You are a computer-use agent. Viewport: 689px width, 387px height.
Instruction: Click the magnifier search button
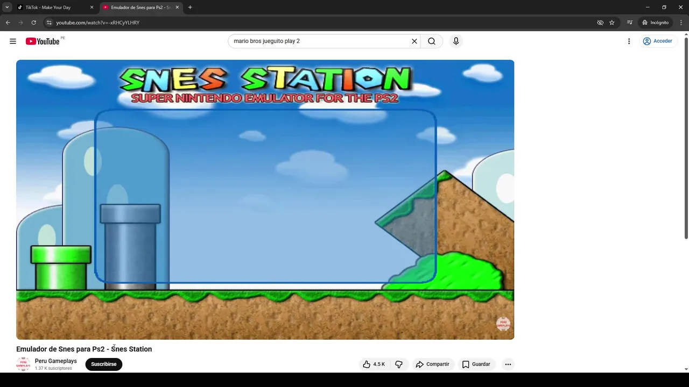click(432, 41)
